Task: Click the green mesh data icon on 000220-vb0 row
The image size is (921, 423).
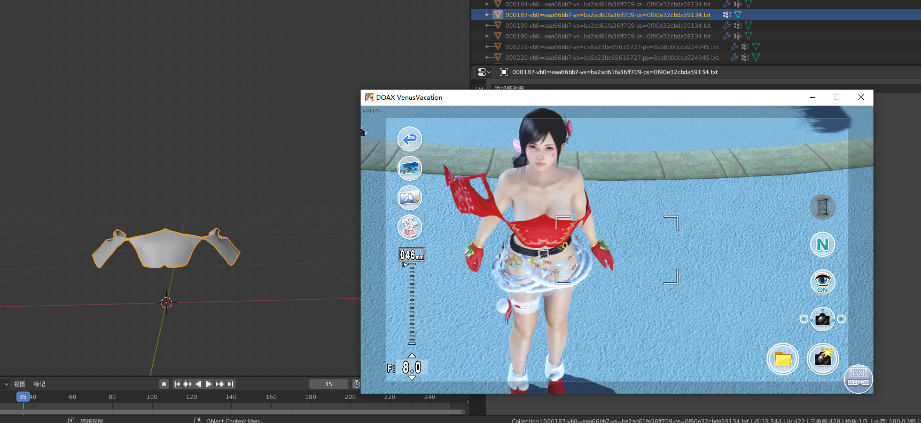Action: [x=756, y=58]
